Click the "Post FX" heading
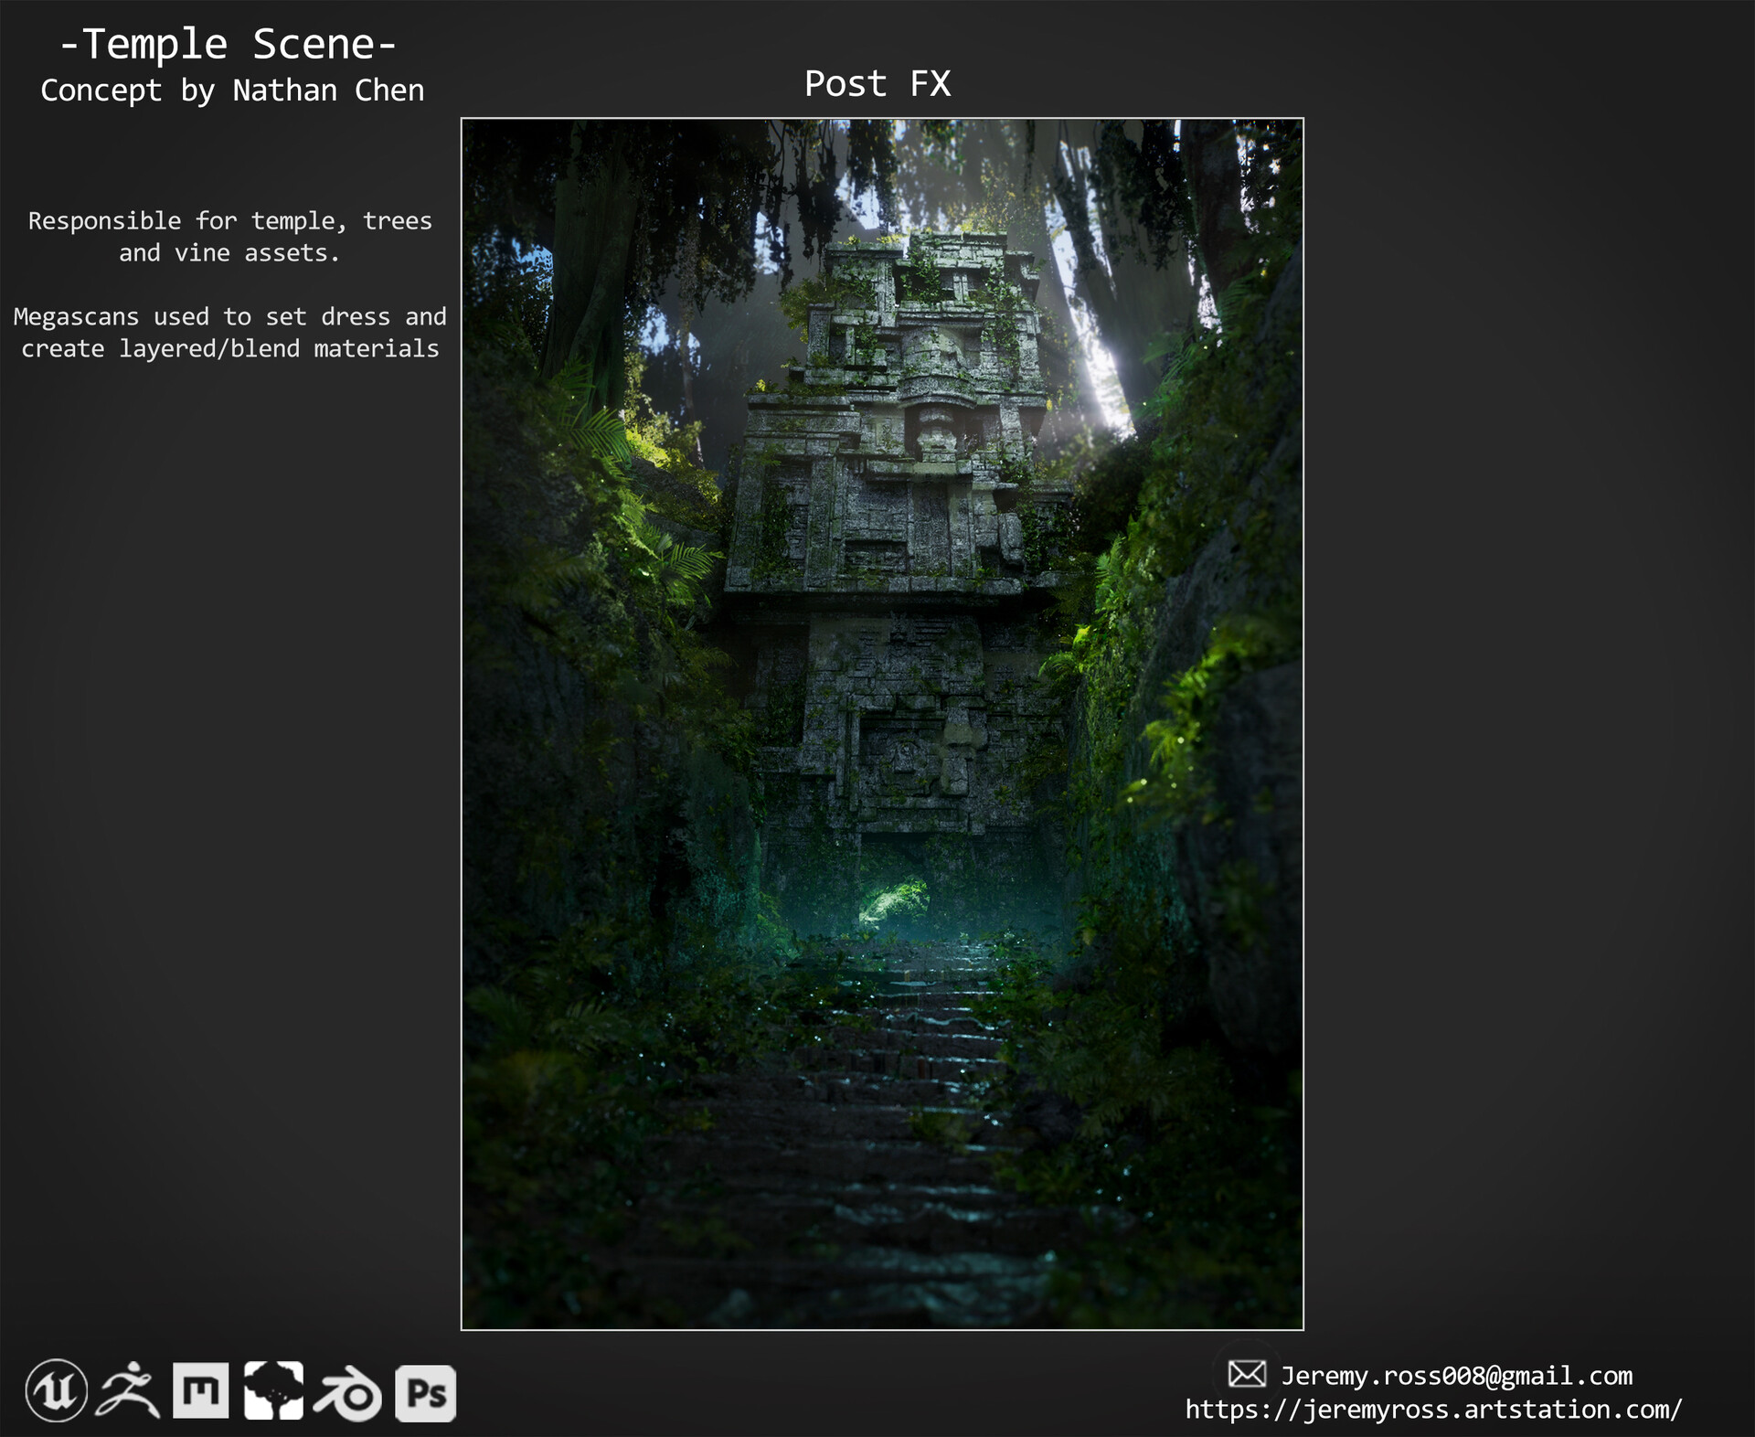This screenshot has width=1755, height=1437. (x=877, y=84)
